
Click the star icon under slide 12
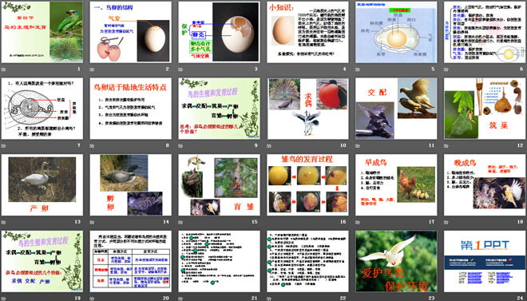coord(446,146)
